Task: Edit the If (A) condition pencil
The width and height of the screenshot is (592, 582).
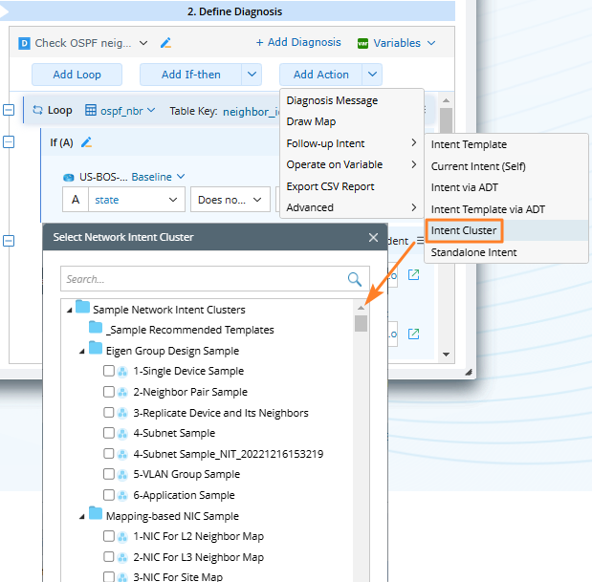Action: (x=86, y=142)
